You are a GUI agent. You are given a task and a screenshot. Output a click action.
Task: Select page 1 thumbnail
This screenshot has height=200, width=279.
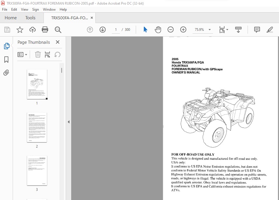click(x=37, y=84)
